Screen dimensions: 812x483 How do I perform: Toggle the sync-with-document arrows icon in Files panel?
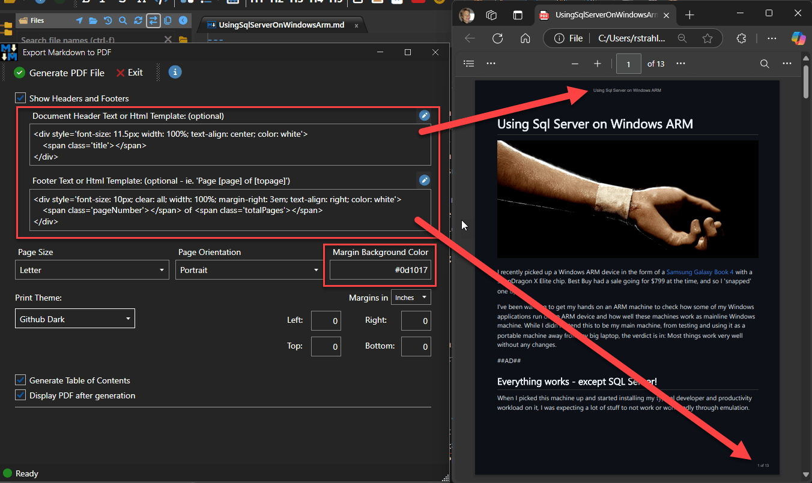153,20
